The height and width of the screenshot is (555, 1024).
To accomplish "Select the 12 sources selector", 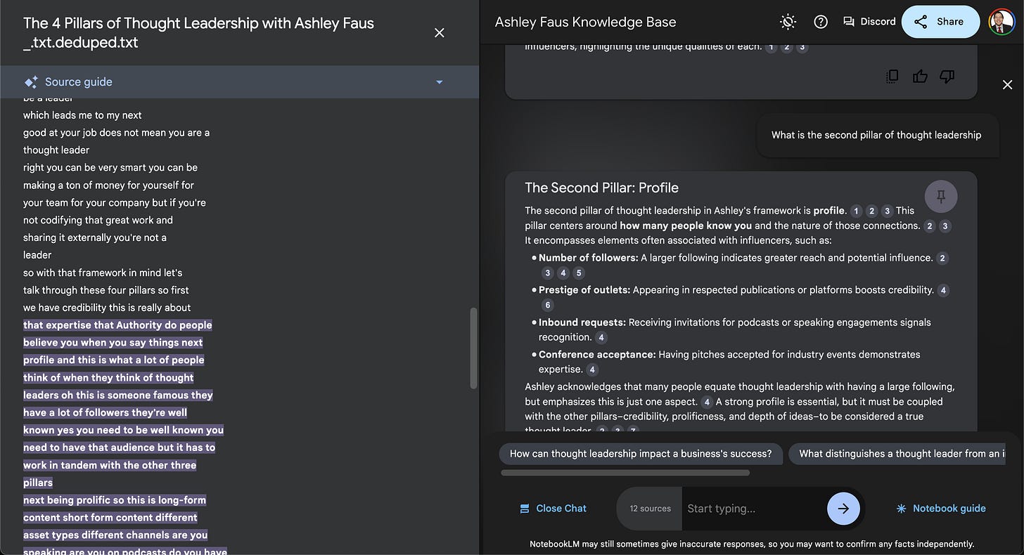I will [650, 509].
